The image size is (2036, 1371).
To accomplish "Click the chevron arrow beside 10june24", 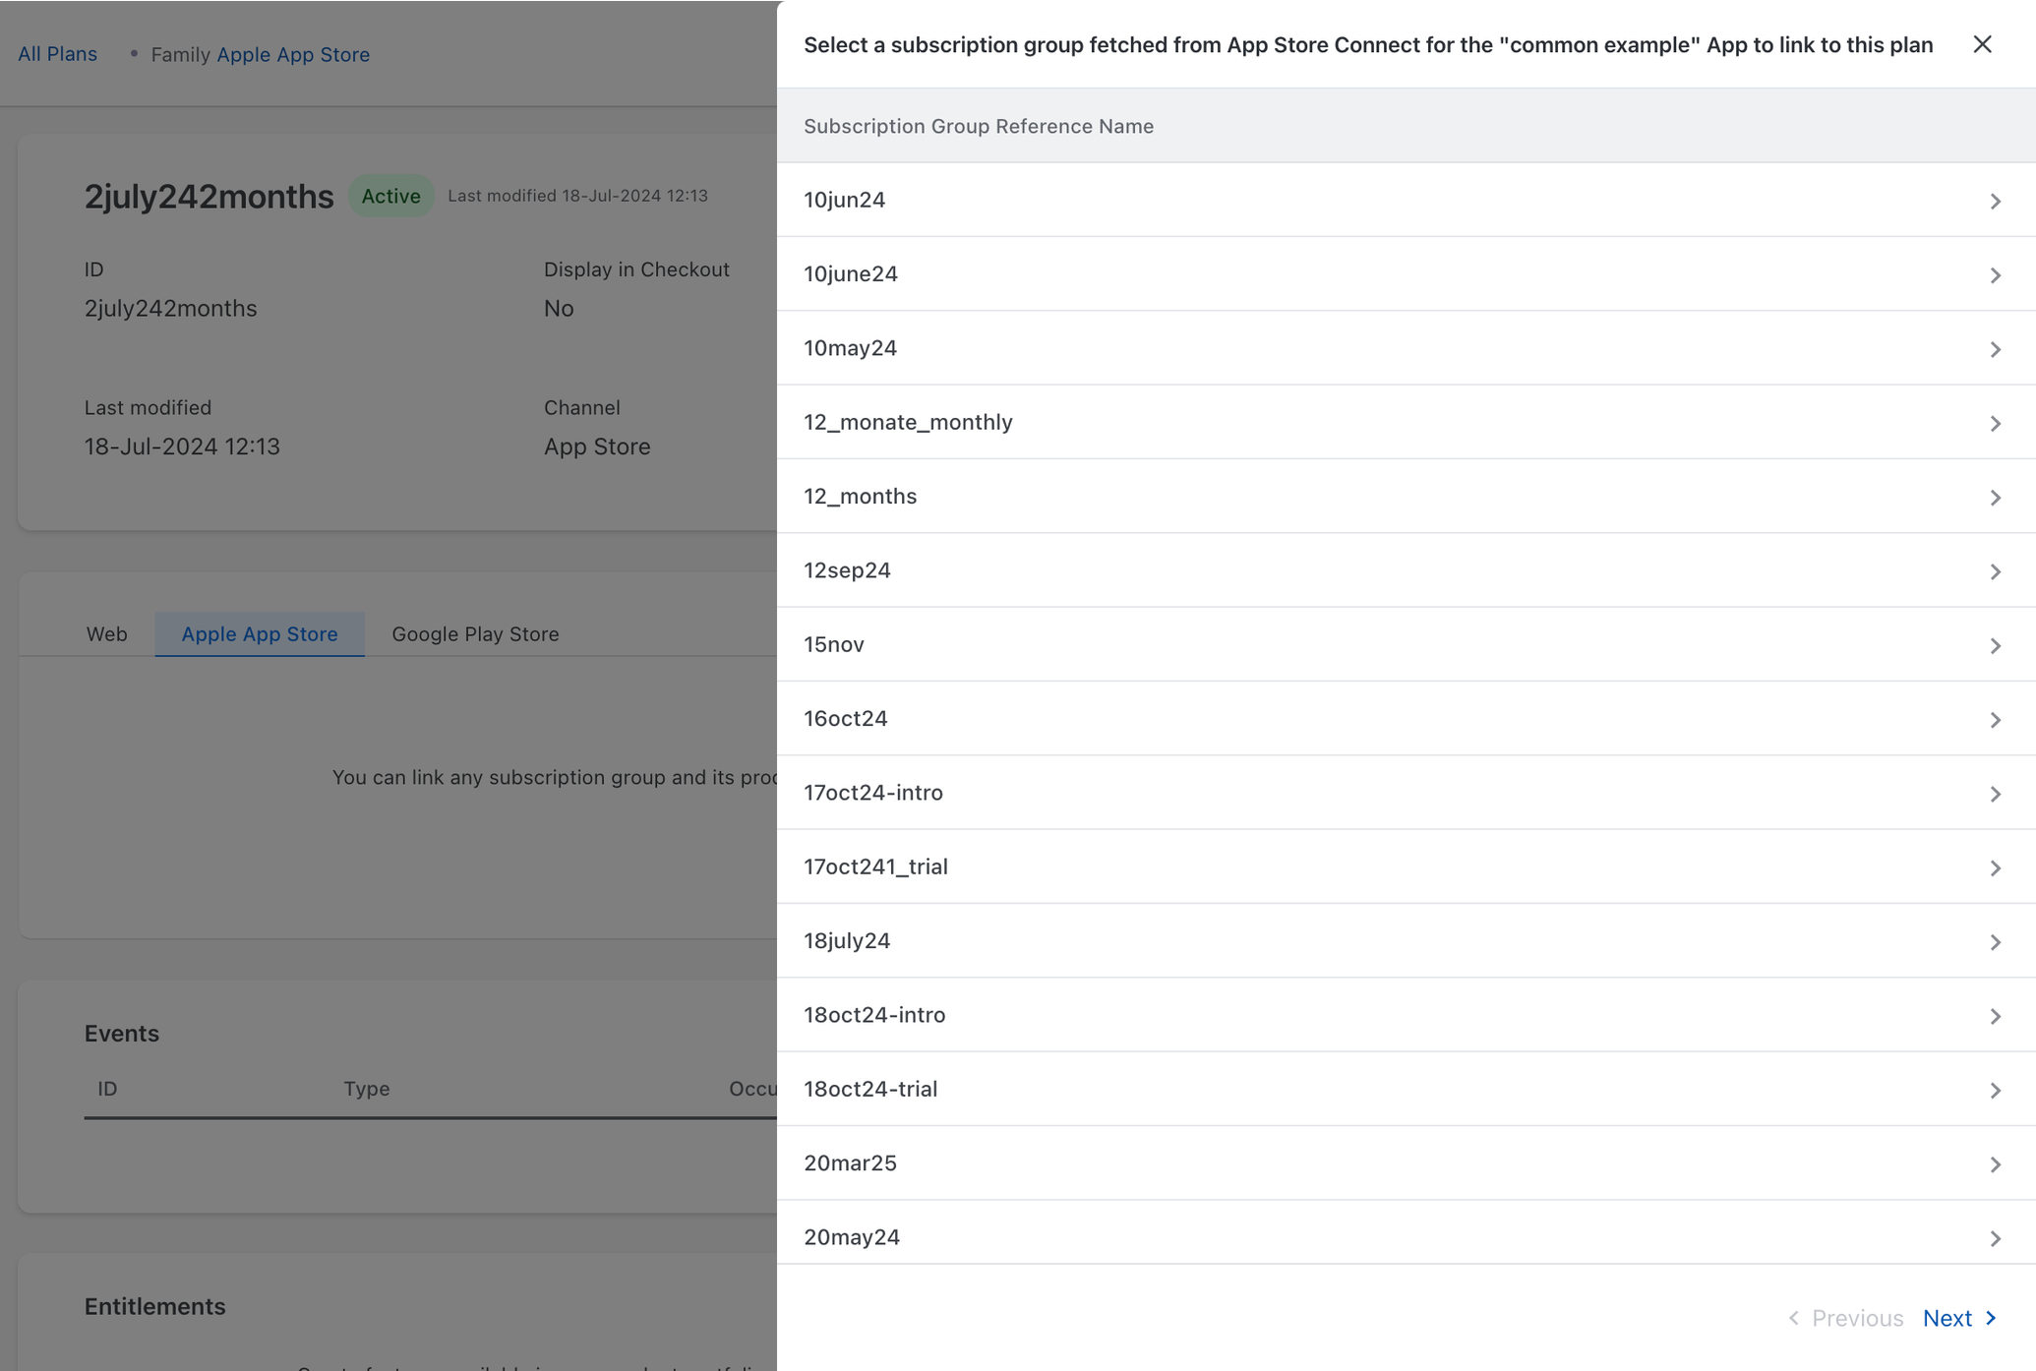I will [1995, 275].
